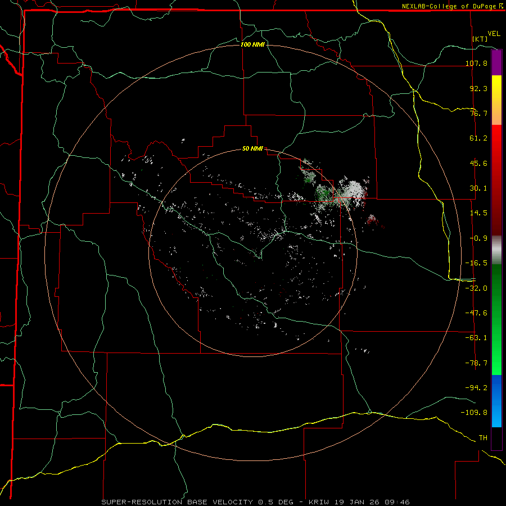Click the TH threshold legend label
Viewport: 506px width, 506px height.
pos(483,438)
